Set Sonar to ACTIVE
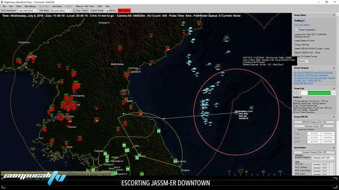 314,138
